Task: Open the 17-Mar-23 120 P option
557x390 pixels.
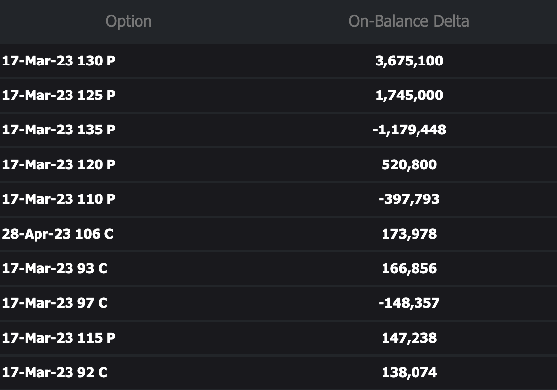Action: [59, 164]
